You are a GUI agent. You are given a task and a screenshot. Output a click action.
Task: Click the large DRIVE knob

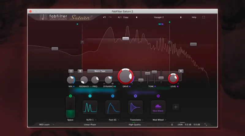[126, 76]
